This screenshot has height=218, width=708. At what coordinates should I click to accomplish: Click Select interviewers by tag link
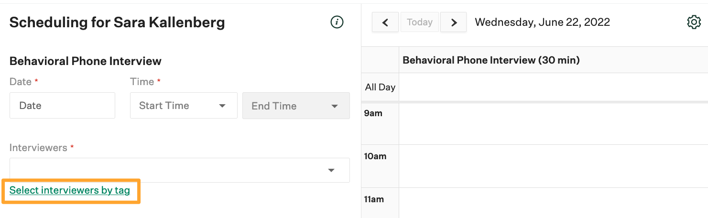[70, 190]
